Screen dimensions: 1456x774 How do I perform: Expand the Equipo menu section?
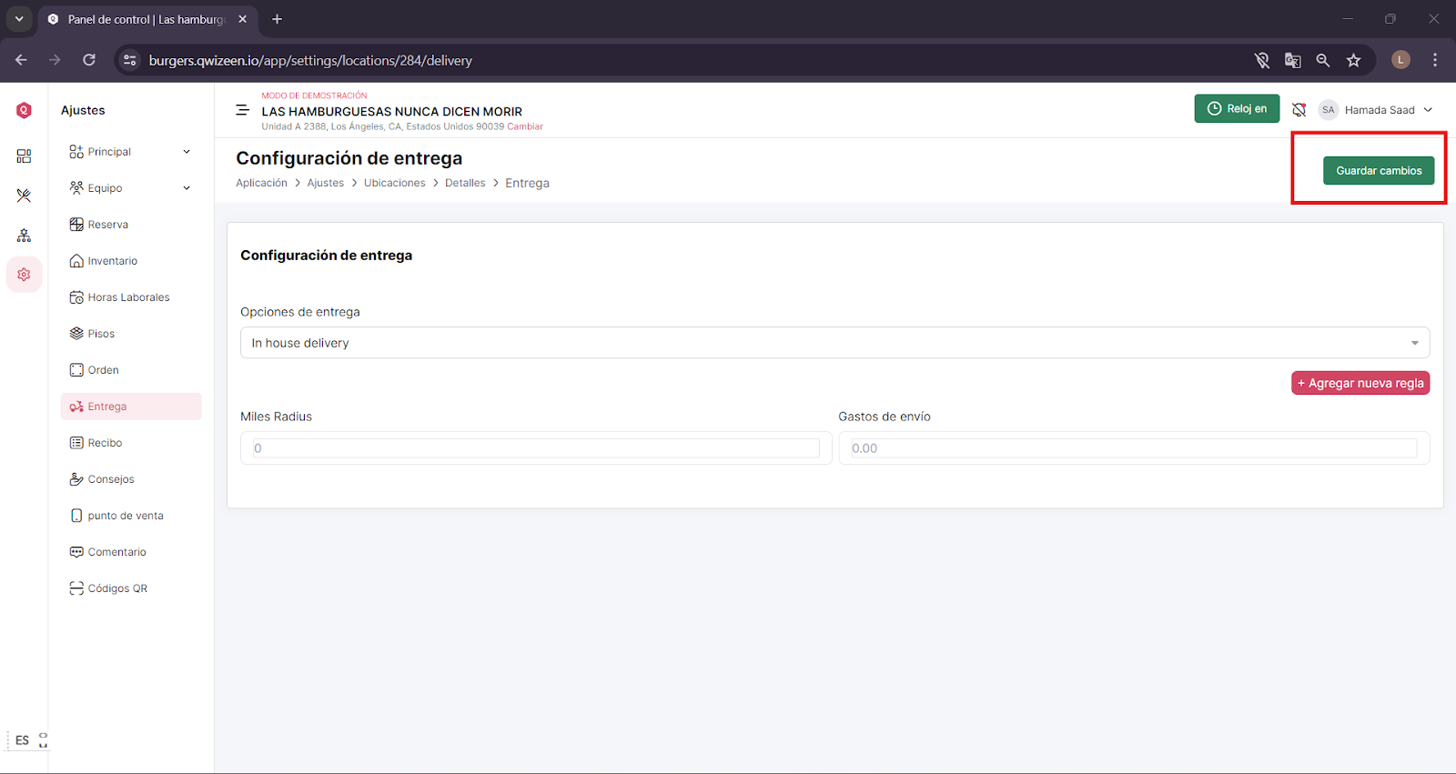click(x=131, y=188)
